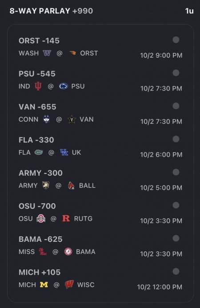Tap the 1u unit size label
The height and width of the screenshot is (308, 200).
pyautogui.click(x=189, y=11)
